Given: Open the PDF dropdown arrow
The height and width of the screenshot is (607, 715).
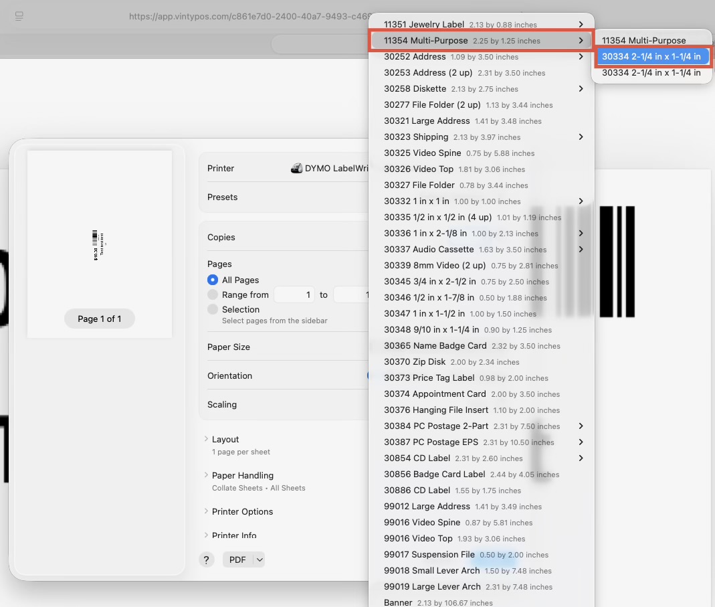Looking at the screenshot, I should [x=259, y=559].
